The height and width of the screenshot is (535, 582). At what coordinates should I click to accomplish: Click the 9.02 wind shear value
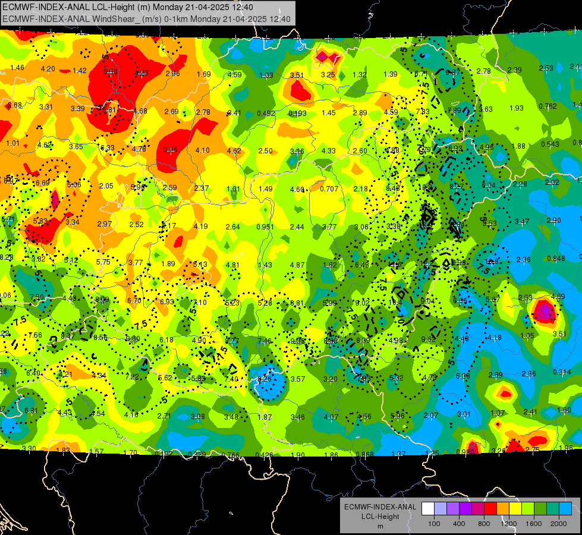point(362,303)
